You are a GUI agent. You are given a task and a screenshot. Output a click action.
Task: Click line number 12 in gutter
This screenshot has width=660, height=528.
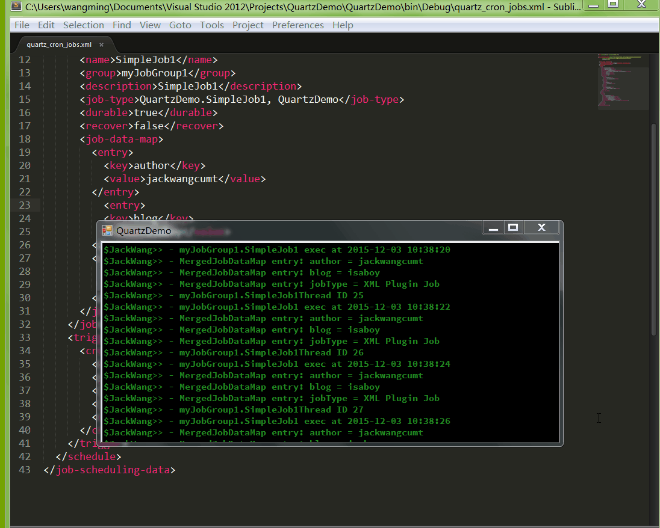click(25, 60)
